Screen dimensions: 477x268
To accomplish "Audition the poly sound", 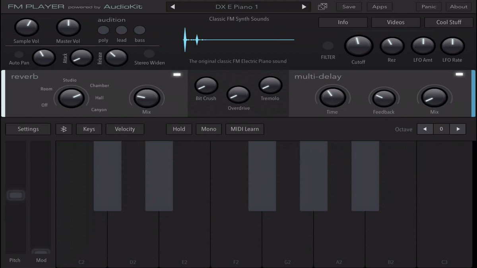I will click(103, 30).
